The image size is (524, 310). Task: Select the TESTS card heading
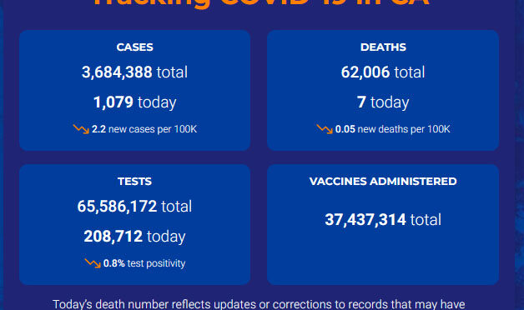(134, 181)
